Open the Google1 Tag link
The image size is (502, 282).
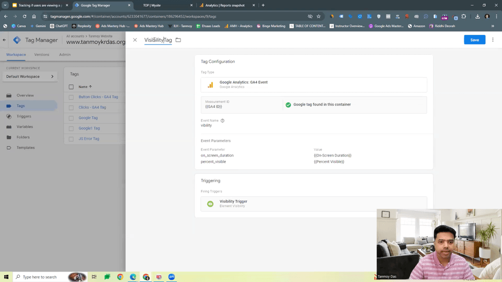(x=89, y=128)
